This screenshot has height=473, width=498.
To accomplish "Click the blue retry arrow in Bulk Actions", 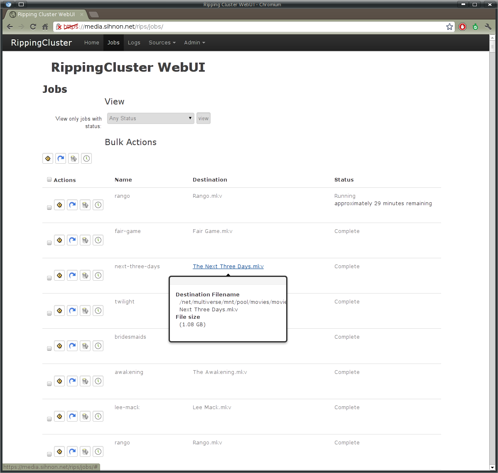I will (61, 158).
